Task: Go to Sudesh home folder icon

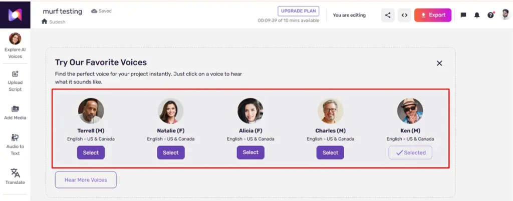Action: 45,21
